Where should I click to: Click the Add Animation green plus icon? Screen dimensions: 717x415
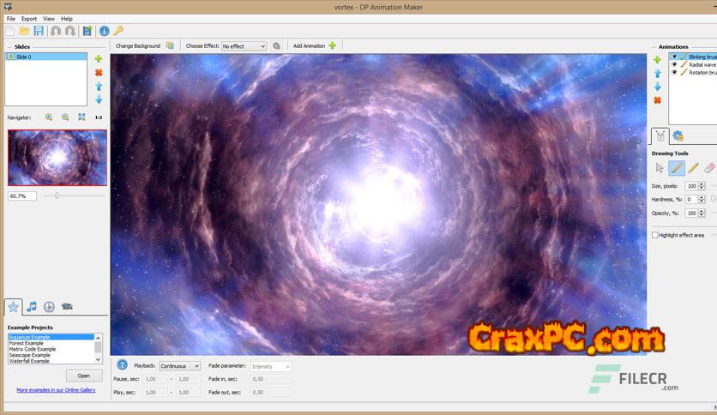click(x=332, y=45)
